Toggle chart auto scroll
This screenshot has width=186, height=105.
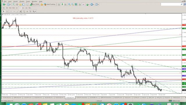(80, 4)
